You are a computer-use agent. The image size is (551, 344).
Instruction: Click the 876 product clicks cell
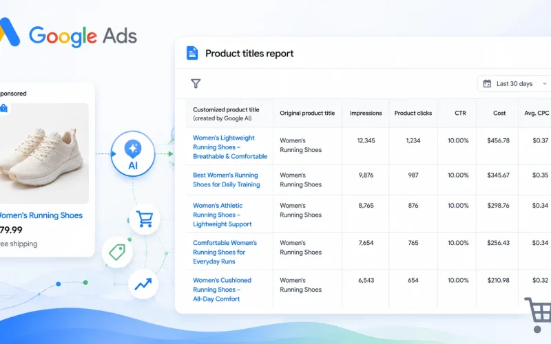click(x=413, y=206)
